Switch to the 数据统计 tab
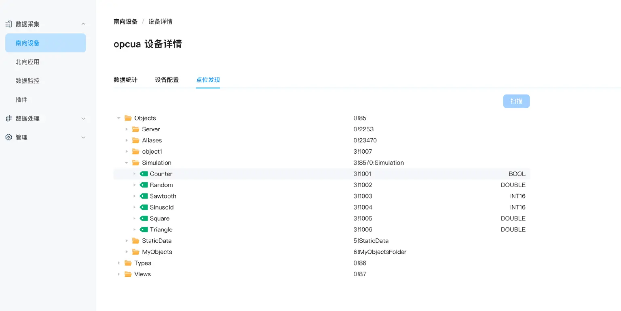Image resolution: width=621 pixels, height=311 pixels. (125, 79)
